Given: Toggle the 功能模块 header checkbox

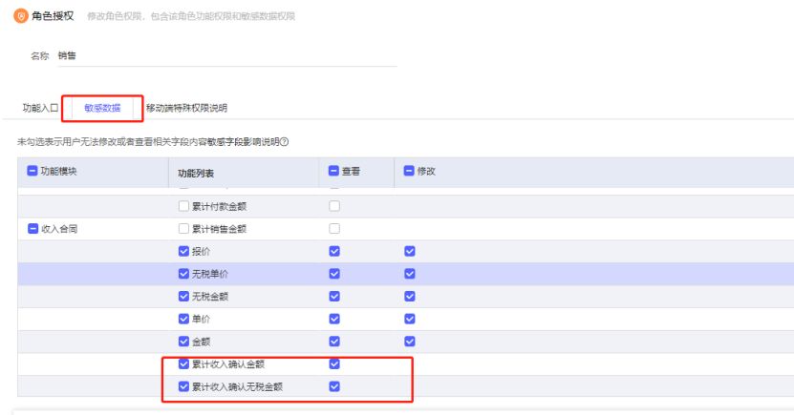Looking at the screenshot, I should pos(32,171).
